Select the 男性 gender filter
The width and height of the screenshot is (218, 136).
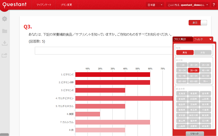tap(185, 52)
